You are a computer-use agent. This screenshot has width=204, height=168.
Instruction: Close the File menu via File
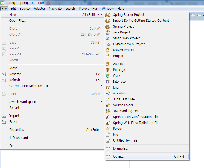pyautogui.click(x=4, y=9)
